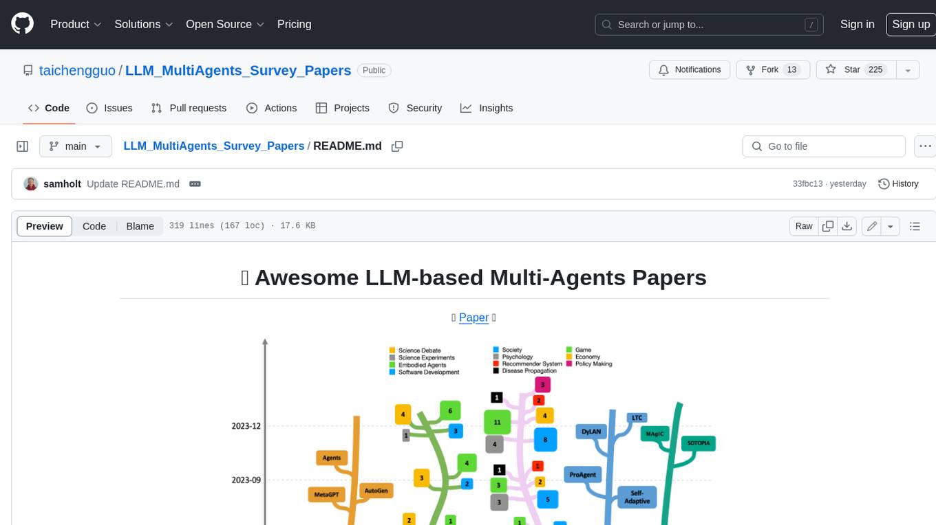
Task: Open samholt author link
Action: point(62,184)
